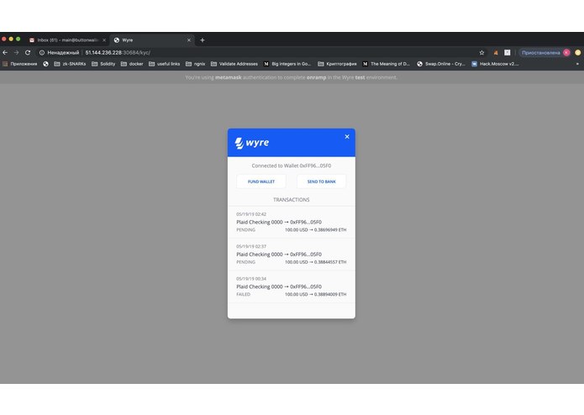Close the Wyre tab
Image resolution: width=584 pixels, height=415 pixels.
point(189,39)
